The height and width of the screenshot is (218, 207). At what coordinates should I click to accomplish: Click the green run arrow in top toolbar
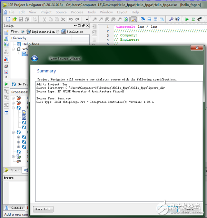pyautogui.click(x=187, y=19)
